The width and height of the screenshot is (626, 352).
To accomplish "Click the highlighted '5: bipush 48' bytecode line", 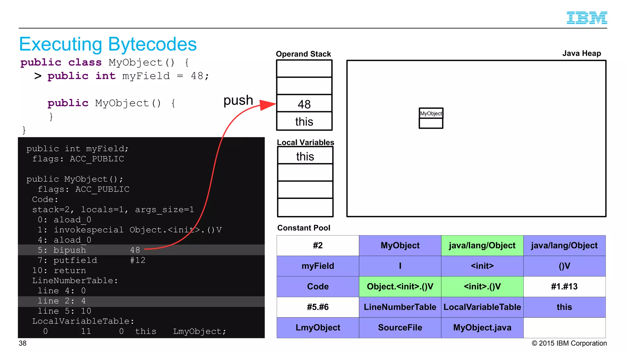I will click(141, 250).
